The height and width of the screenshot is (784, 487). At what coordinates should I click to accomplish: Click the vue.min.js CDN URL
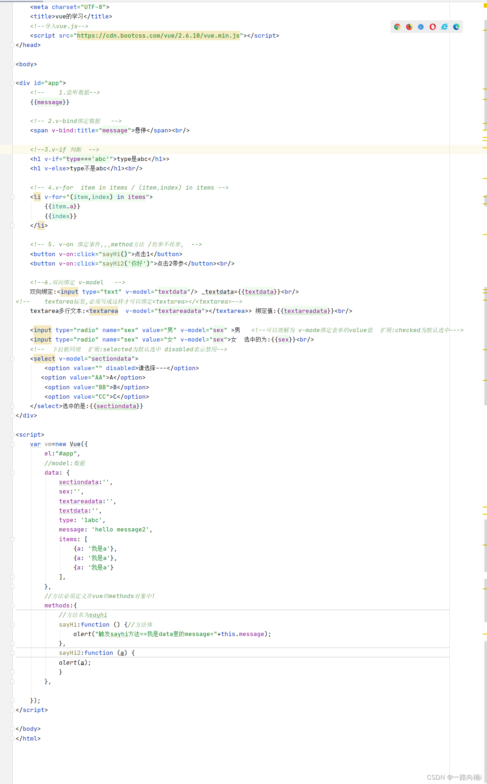tap(158, 35)
